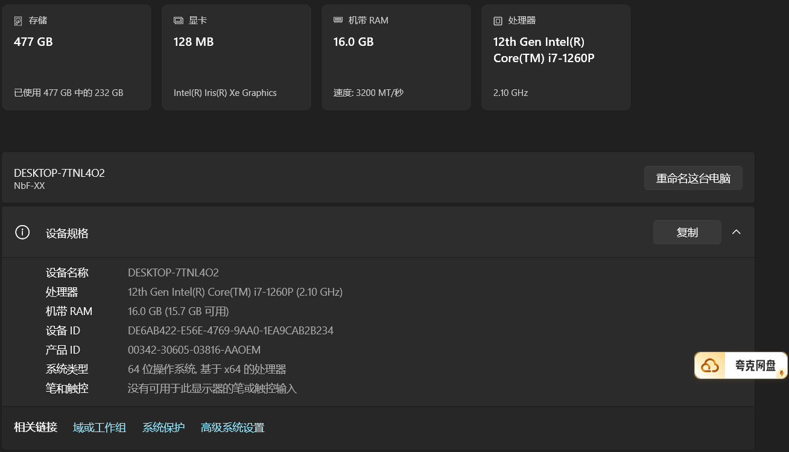Open the advanced system settings link

(x=233, y=428)
